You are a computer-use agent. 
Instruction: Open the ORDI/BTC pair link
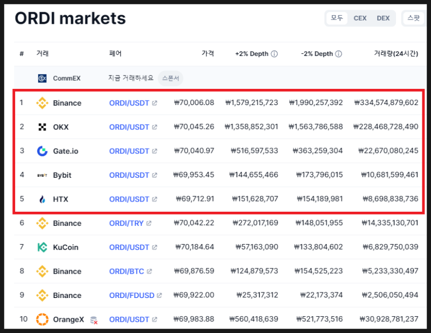127,271
